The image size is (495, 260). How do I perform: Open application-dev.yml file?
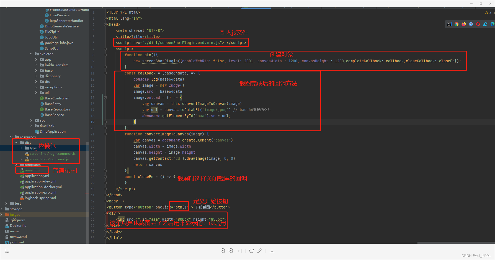(x=40, y=181)
